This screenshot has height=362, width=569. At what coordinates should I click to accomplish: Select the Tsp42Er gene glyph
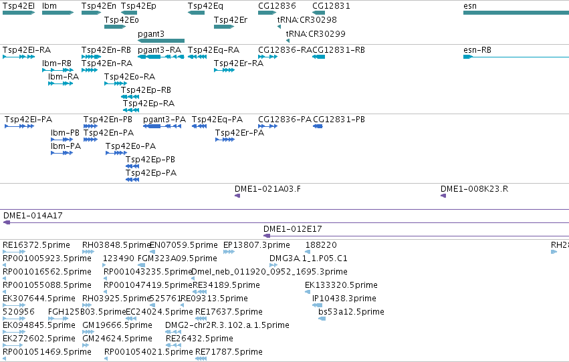coord(224,27)
